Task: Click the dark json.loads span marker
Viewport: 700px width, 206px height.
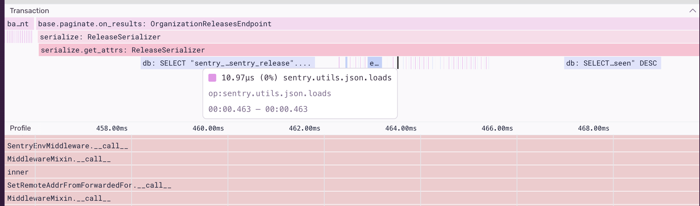Action: 398,63
